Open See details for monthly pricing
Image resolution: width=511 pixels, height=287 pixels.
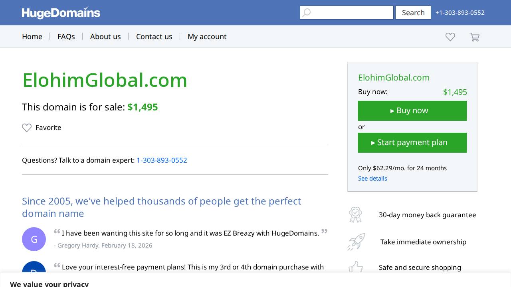point(372,178)
